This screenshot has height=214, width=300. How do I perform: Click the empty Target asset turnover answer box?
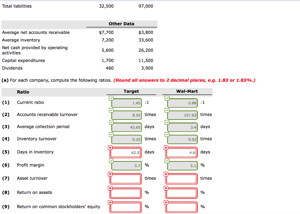tap(125, 179)
